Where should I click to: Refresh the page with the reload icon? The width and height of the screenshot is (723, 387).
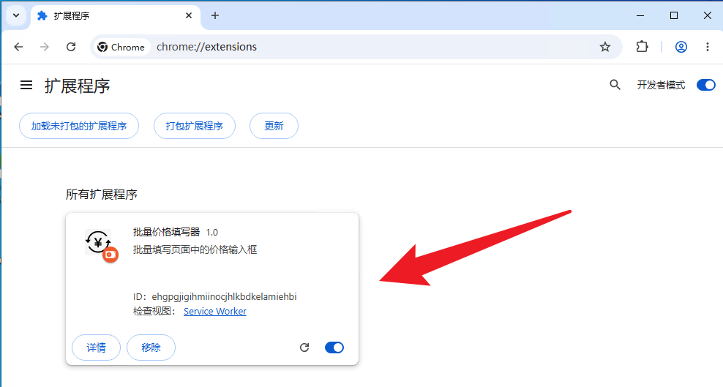click(x=71, y=47)
